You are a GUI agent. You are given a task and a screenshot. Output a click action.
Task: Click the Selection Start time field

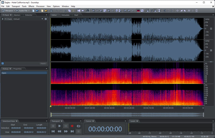coord(16,128)
